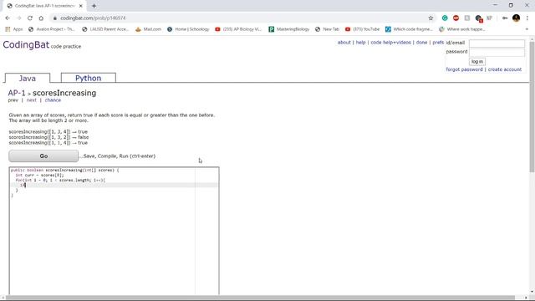Image resolution: width=535 pixels, height=301 pixels.
Task: Open the extension icon with red badge
Action: click(x=479, y=18)
